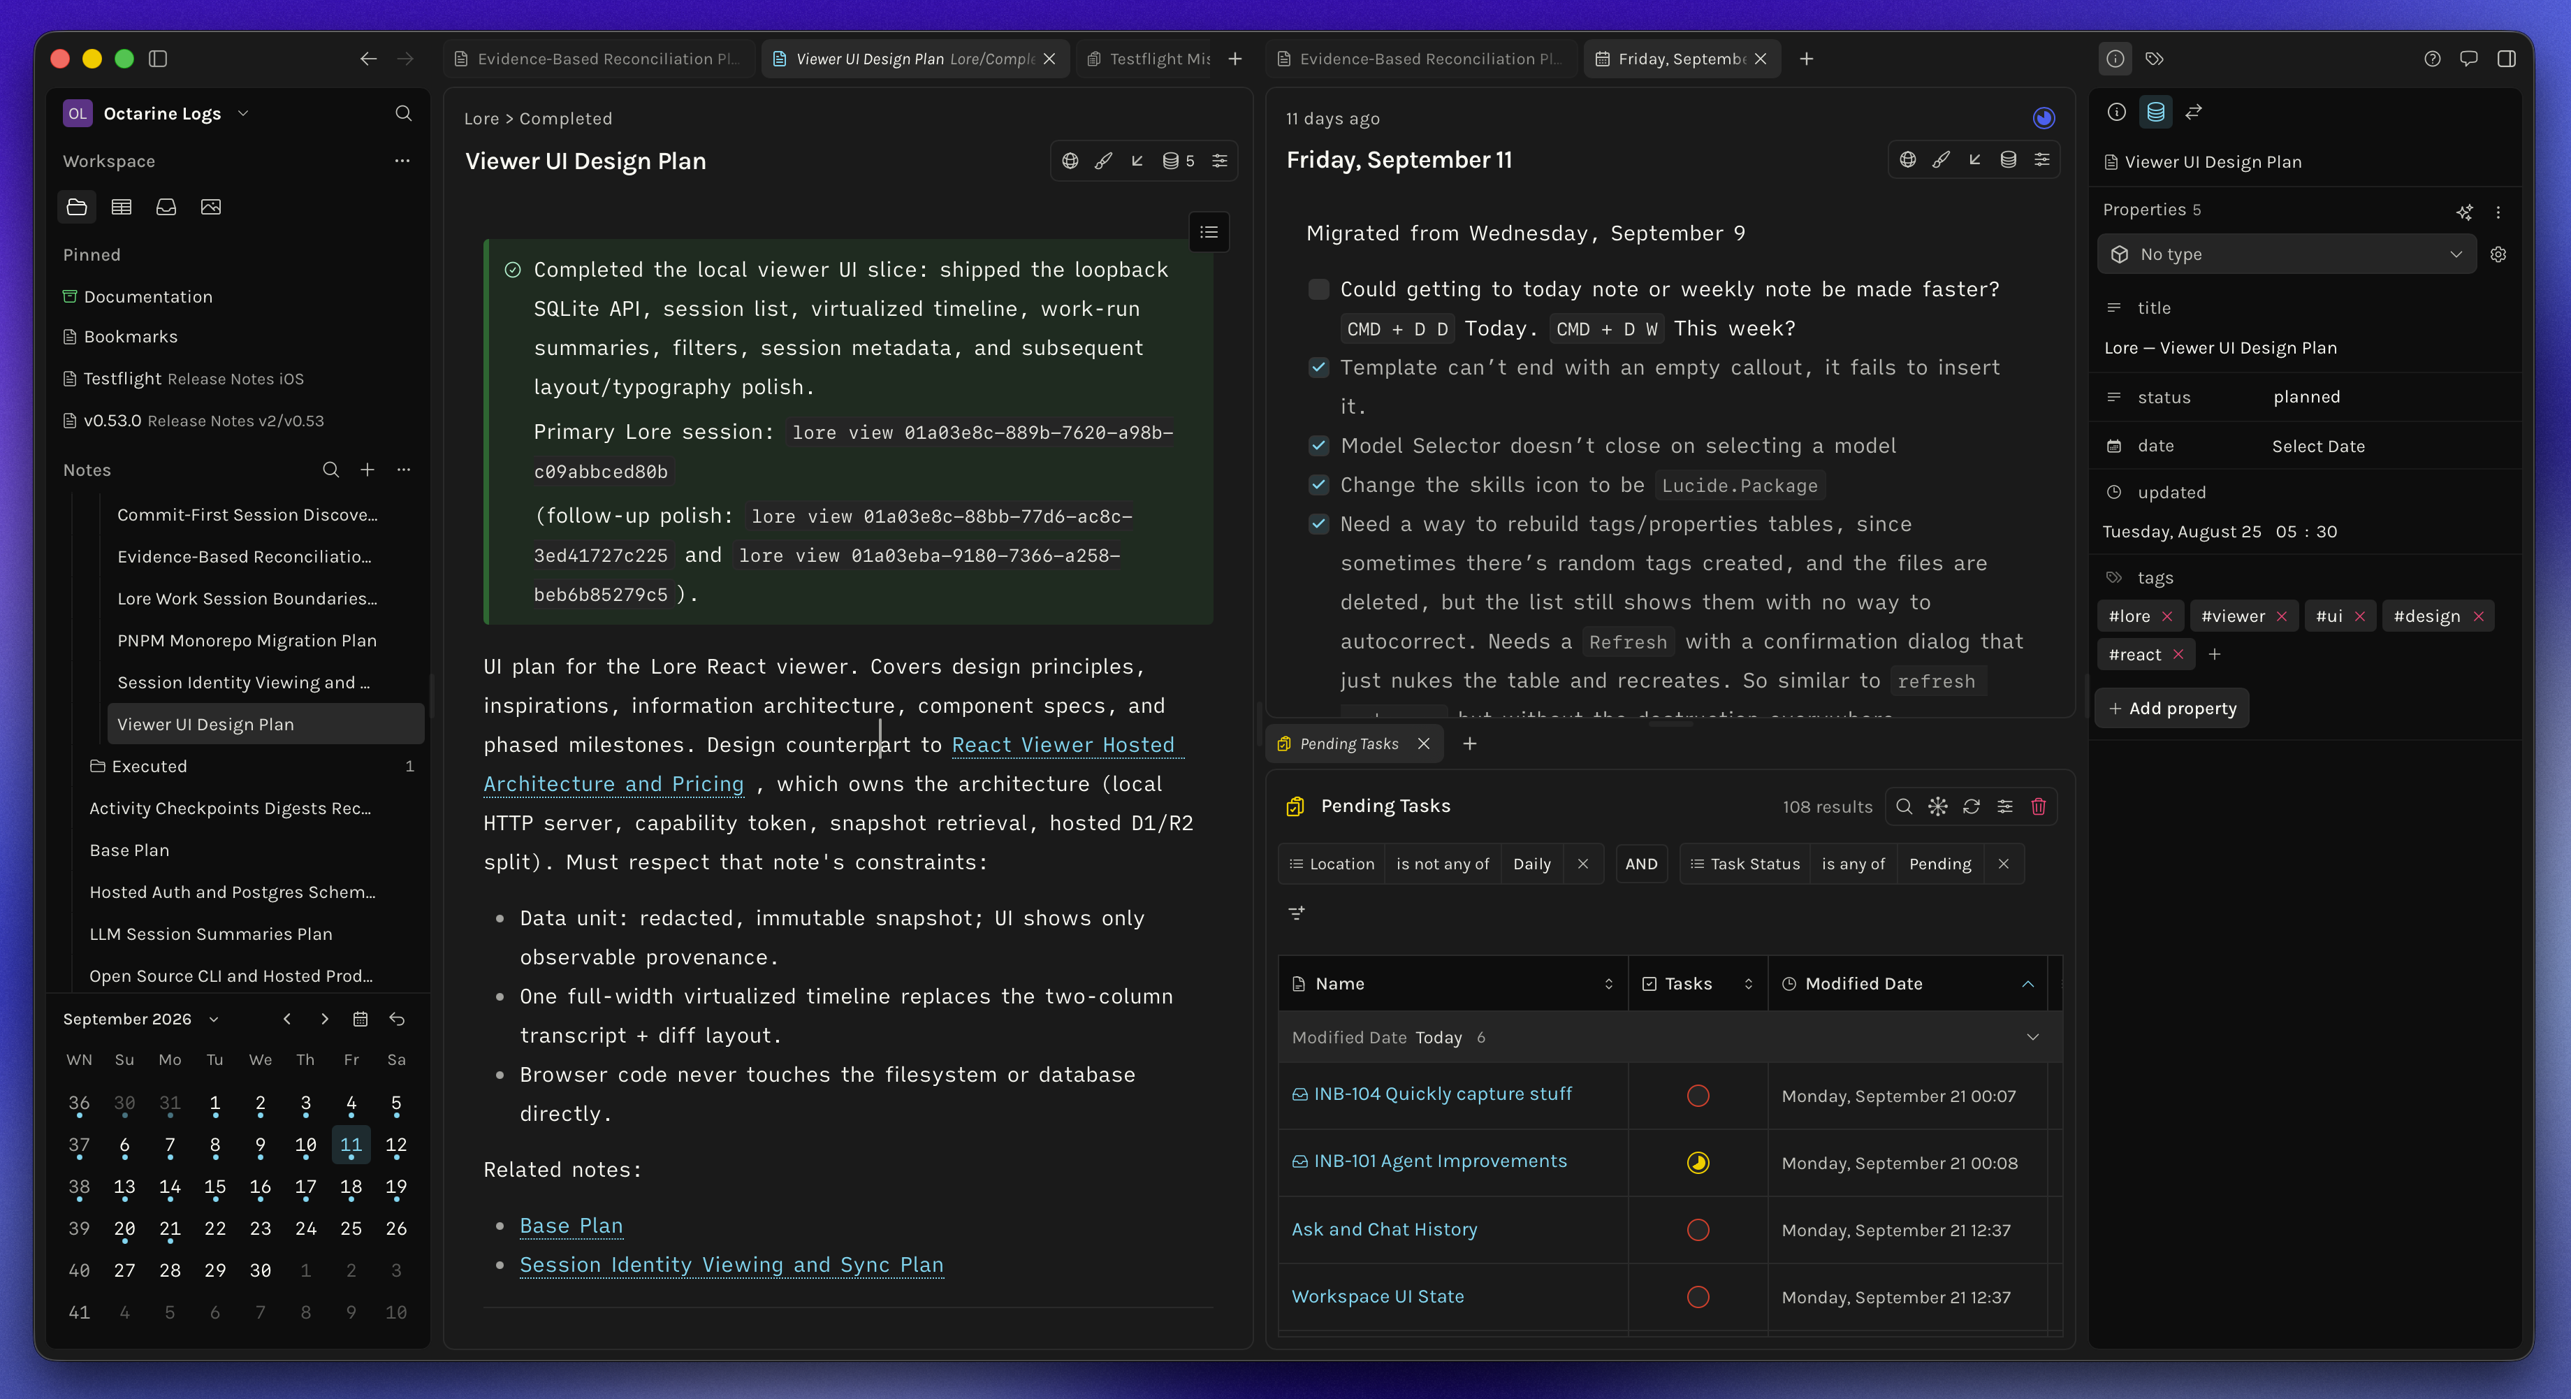Open properties count icon showing 5
The height and width of the screenshot is (1399, 2571).
click(x=1178, y=161)
